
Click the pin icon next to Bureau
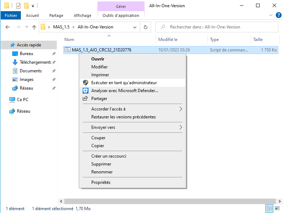click(54, 54)
